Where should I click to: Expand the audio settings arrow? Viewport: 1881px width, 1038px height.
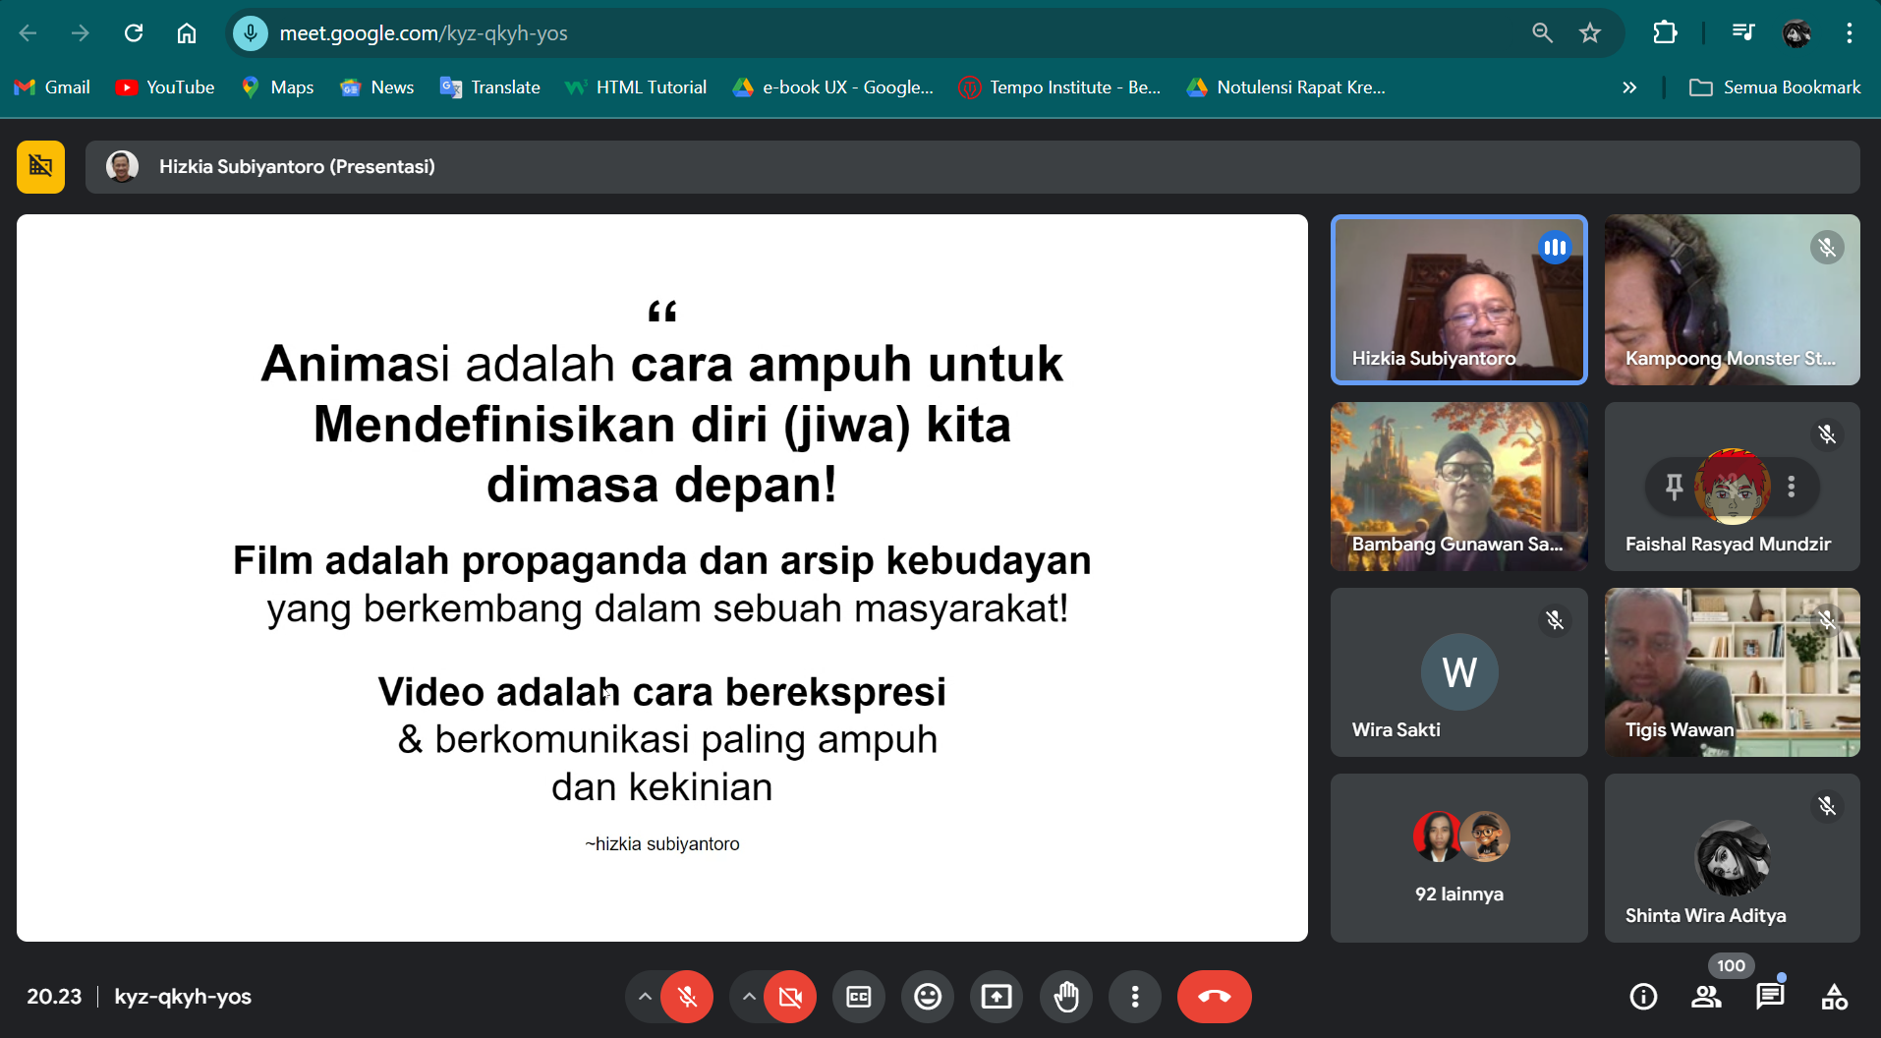click(645, 997)
